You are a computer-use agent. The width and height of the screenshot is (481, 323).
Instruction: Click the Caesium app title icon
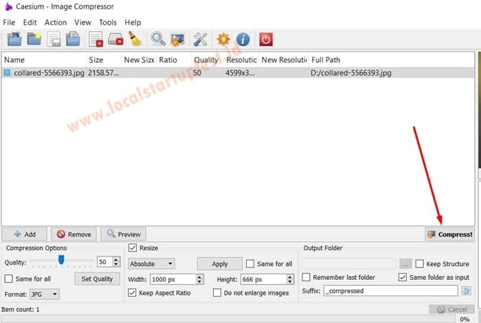8,6
